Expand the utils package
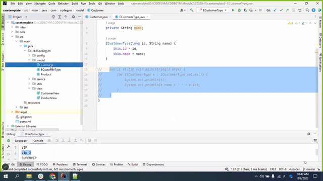Viewport: 323px width, 181px height. [x=29, y=84]
